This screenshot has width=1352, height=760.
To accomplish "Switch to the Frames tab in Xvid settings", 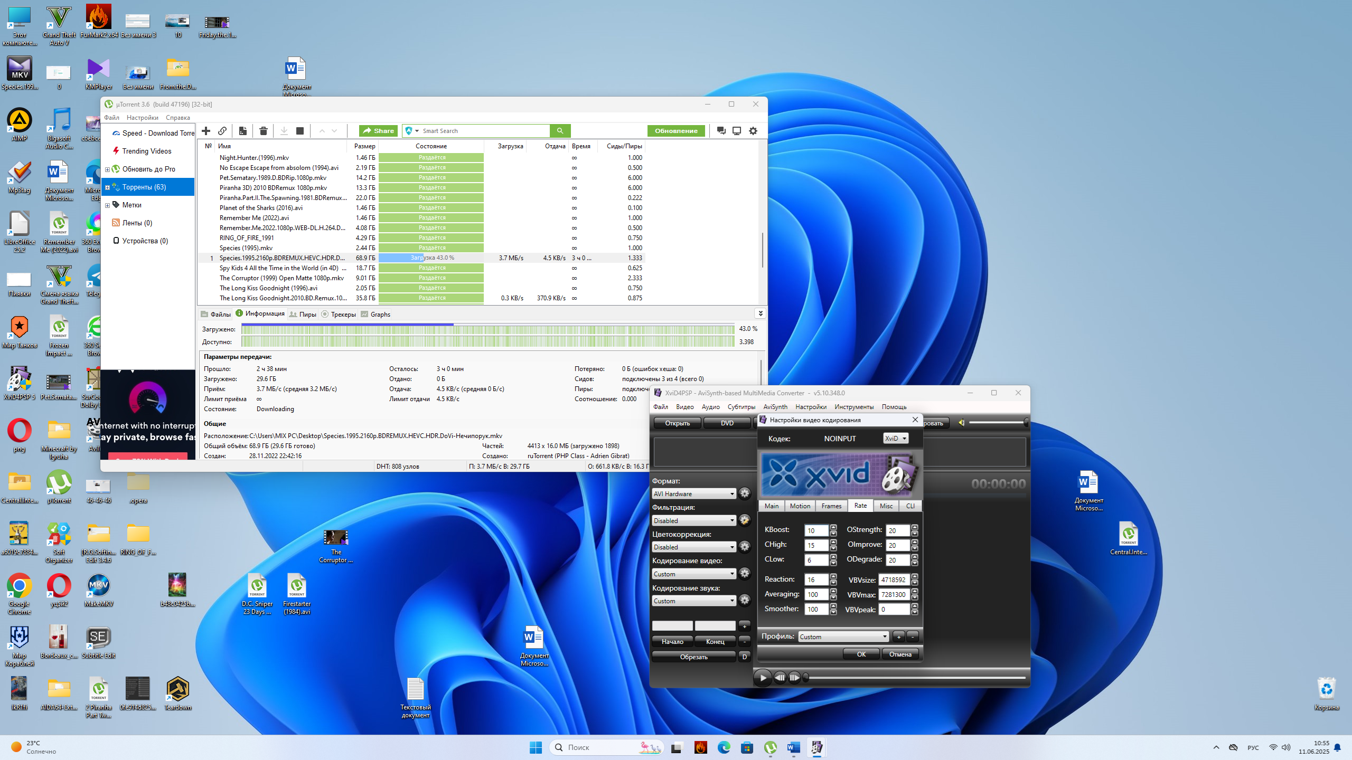I will 831,506.
